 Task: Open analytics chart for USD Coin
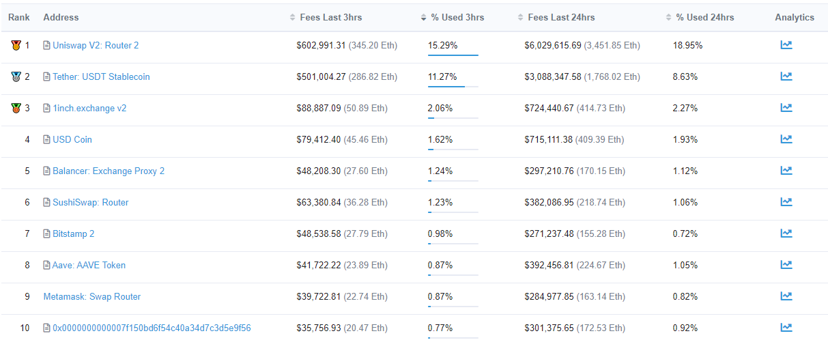click(786, 139)
